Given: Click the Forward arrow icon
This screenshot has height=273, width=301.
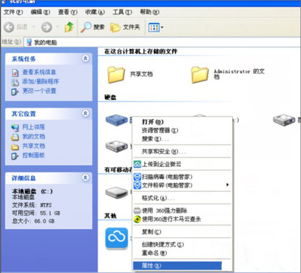Looking at the screenshot, I should [x=47, y=27].
